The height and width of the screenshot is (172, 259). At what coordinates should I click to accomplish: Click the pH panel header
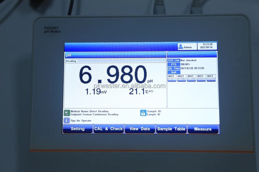[116, 55]
